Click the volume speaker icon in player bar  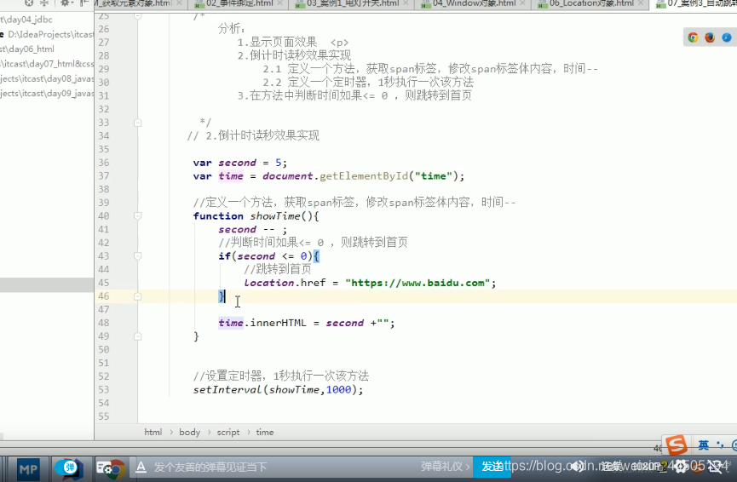(x=578, y=466)
